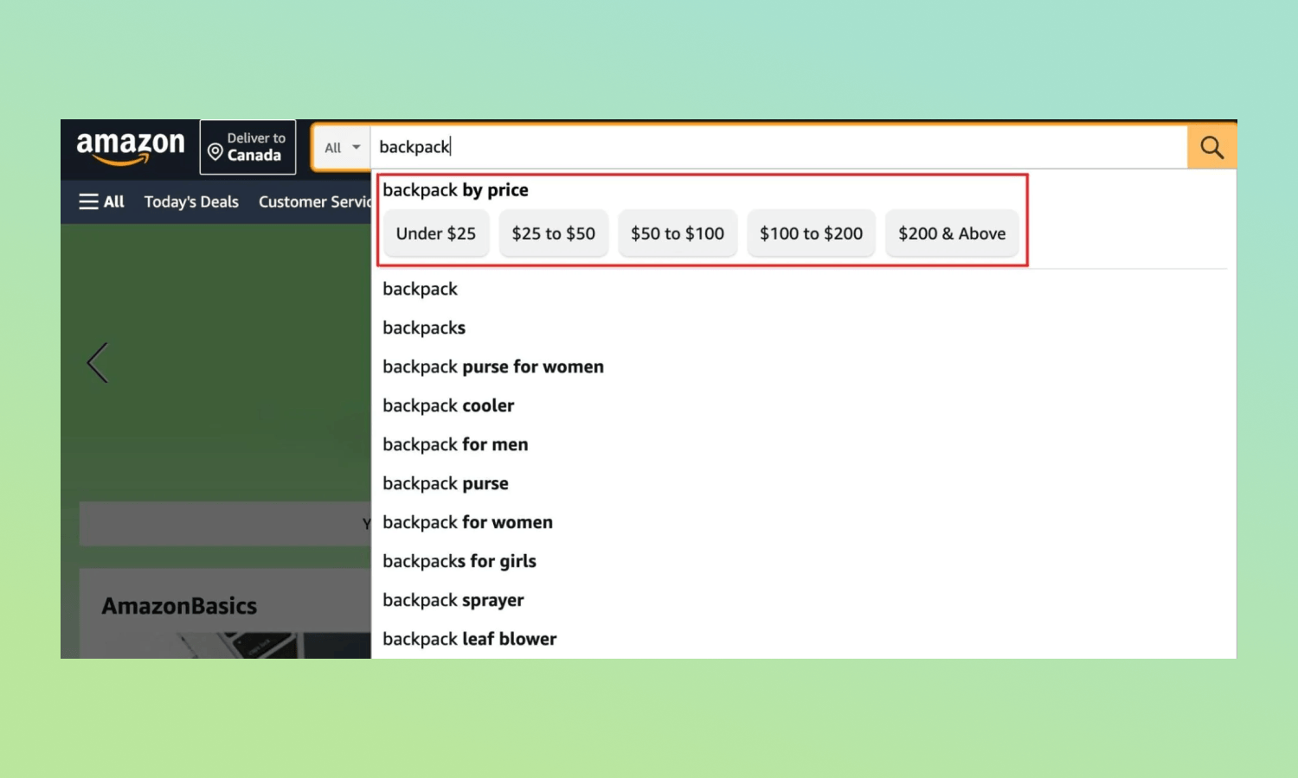Select the $25 to $50 price chip
Screen dimensions: 1298x778
tap(553, 233)
